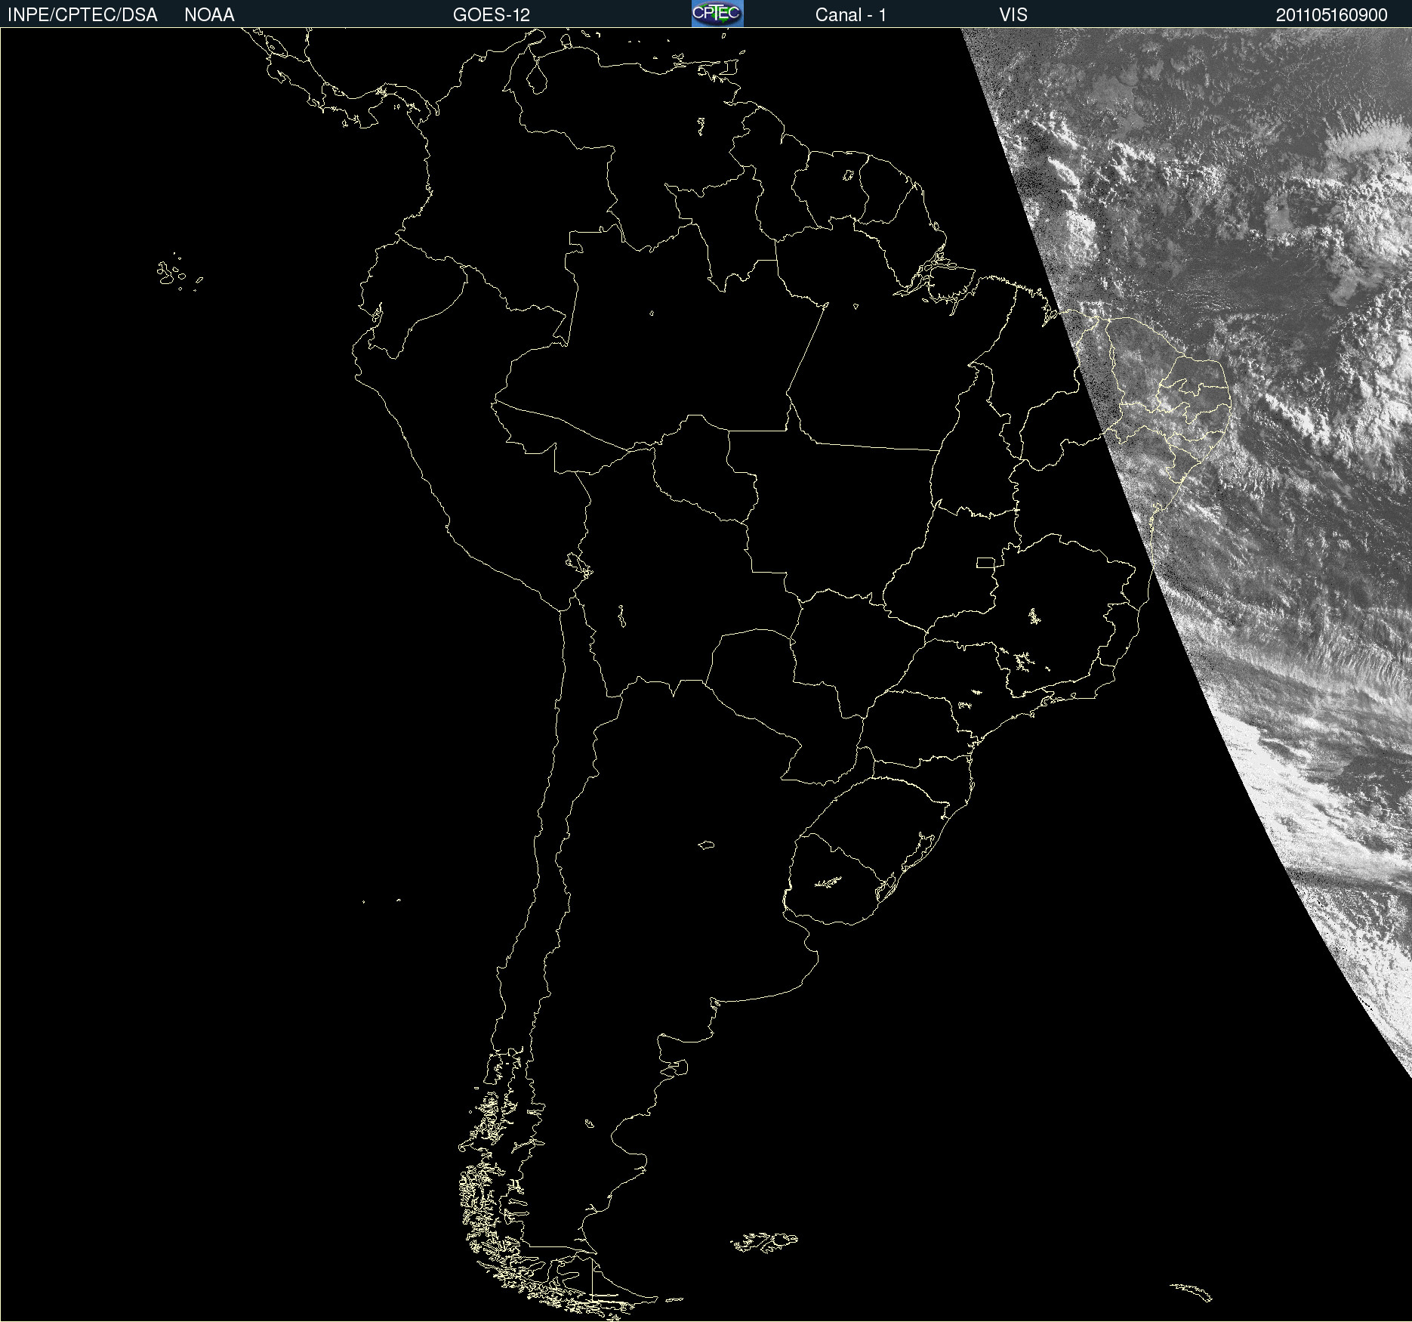Click the GOES-12 satellite label

[x=492, y=15]
